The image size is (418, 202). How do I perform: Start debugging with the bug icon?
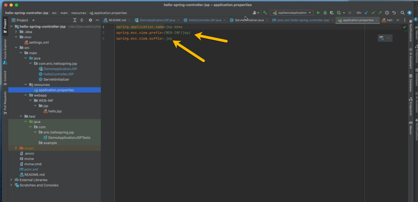pyautogui.click(x=325, y=13)
